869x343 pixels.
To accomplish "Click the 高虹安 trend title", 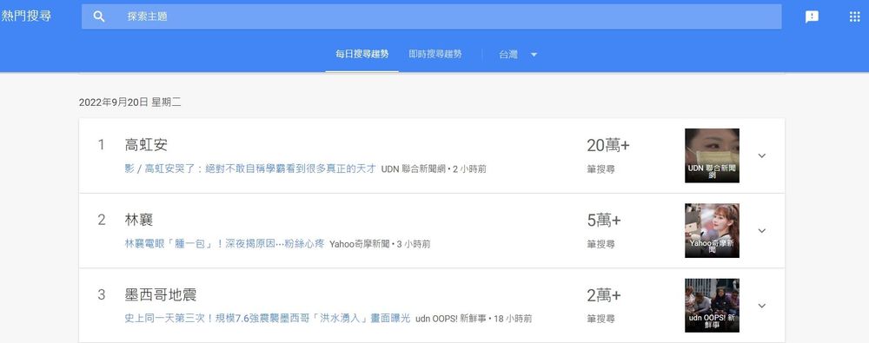I will pos(146,145).
